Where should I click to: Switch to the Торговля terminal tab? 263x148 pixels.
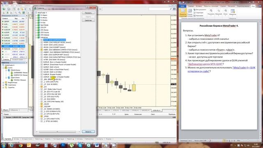[7, 139]
